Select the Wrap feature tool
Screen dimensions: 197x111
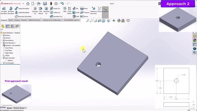point(84,8)
